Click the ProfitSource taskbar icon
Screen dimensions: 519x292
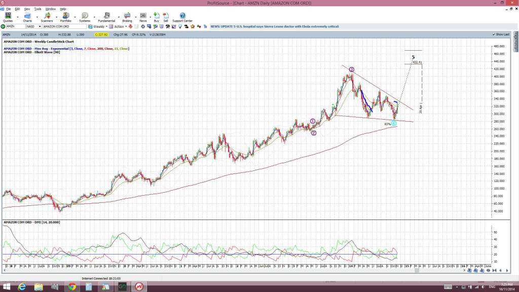[139, 286]
